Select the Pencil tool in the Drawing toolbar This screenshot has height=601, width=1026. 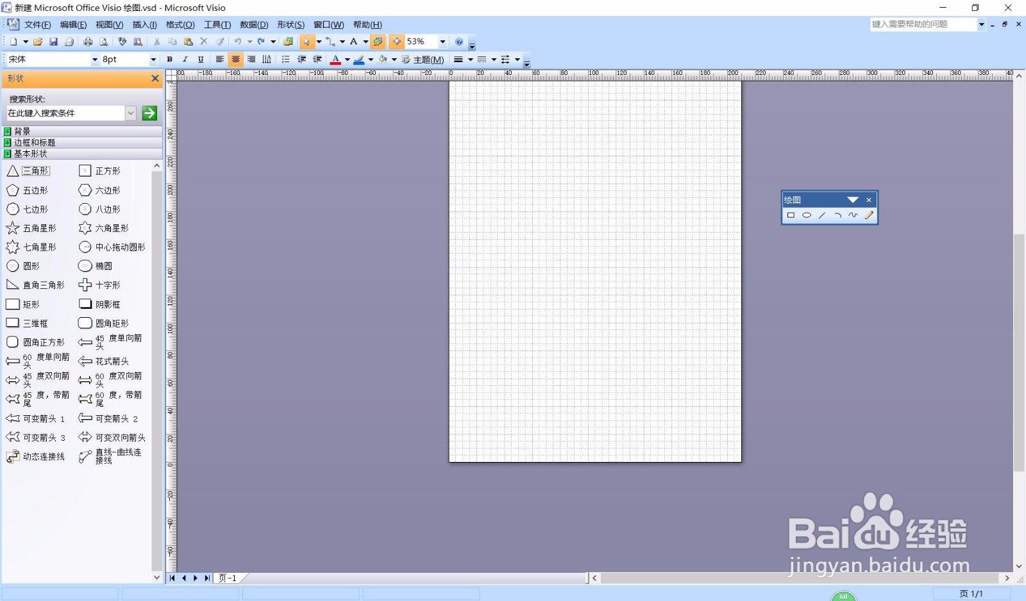click(869, 215)
